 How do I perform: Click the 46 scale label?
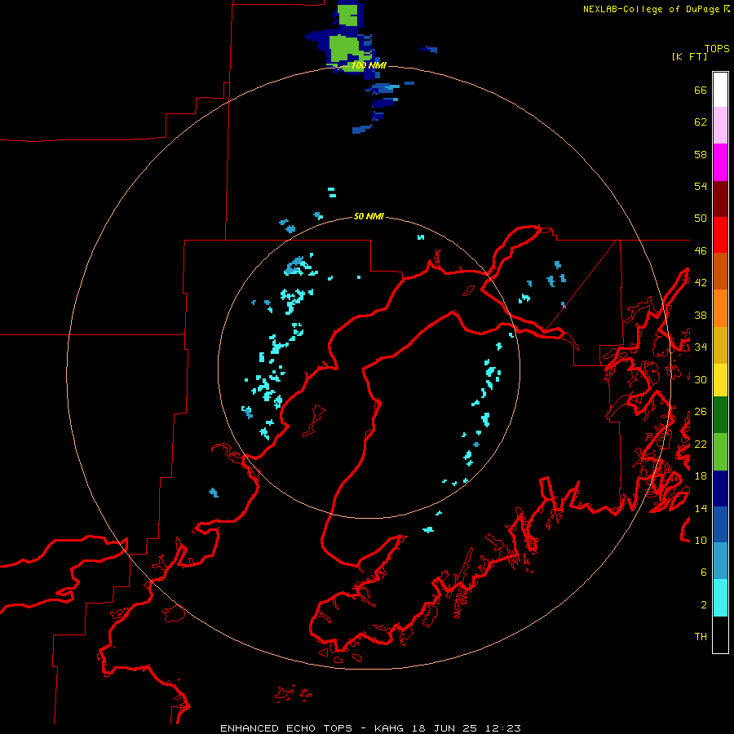pyautogui.click(x=701, y=250)
